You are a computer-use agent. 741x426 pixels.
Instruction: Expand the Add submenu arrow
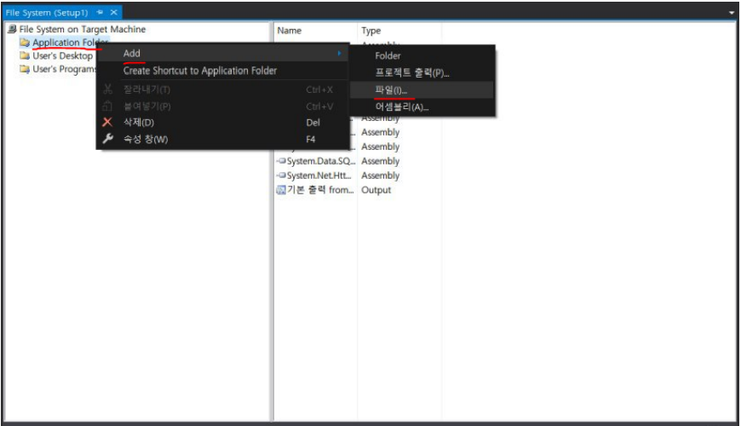(x=339, y=54)
